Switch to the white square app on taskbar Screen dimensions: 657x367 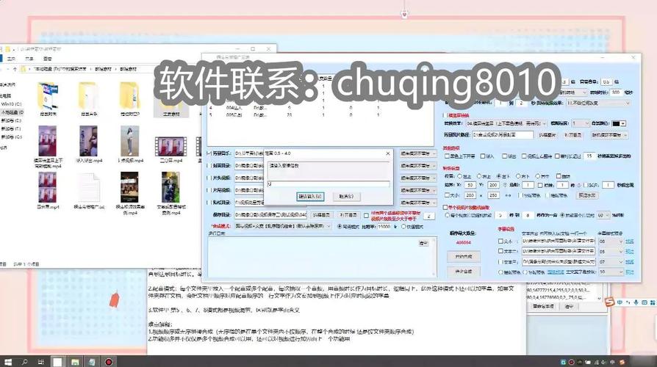57,362
